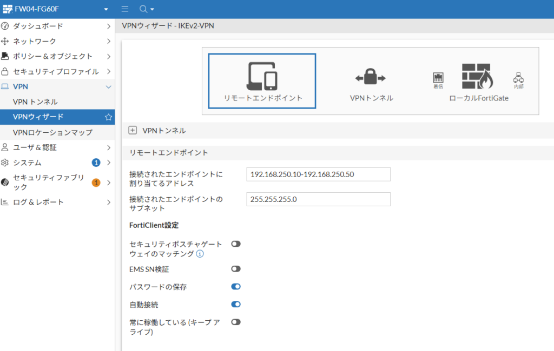Click the セキュリティファブリック striped circle icon
Viewport: 554px width, 351px height.
point(5,182)
